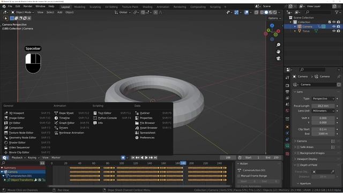Click the Preferences gear icon
The image size is (343, 193).
(137, 138)
